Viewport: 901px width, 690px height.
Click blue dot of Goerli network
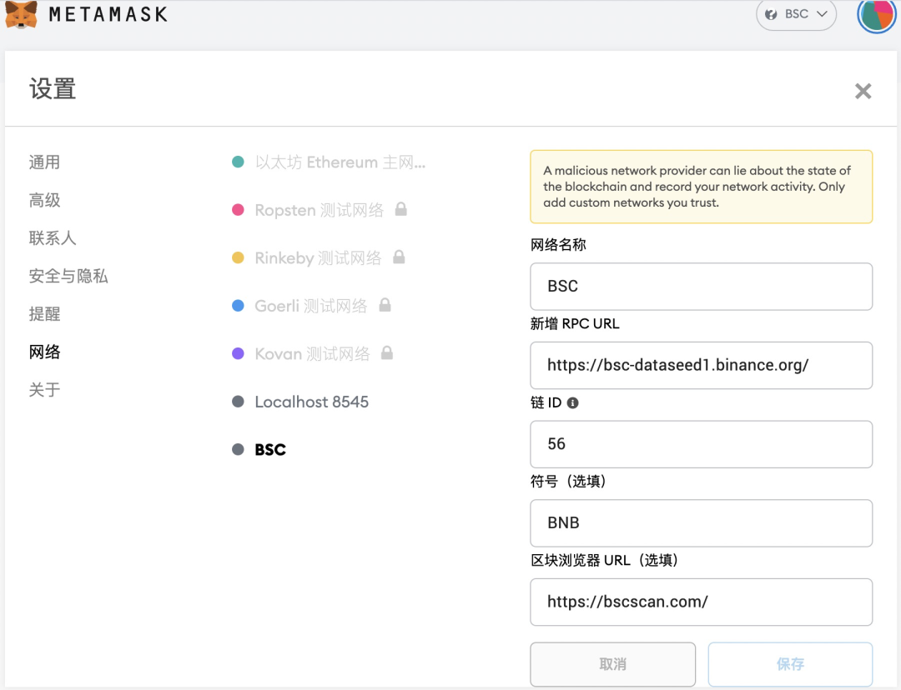[x=238, y=305]
